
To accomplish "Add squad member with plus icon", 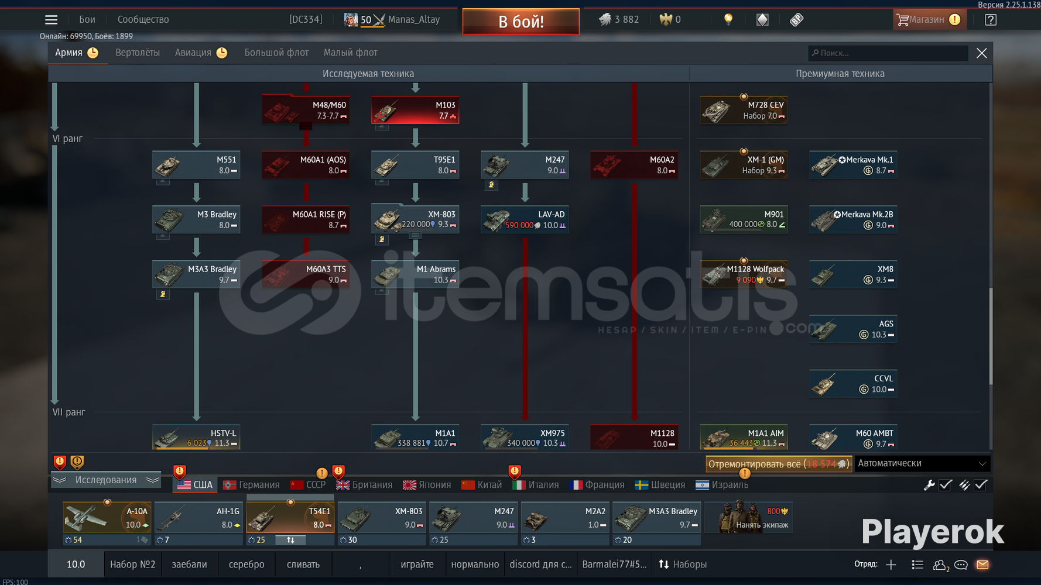I will tap(891, 565).
